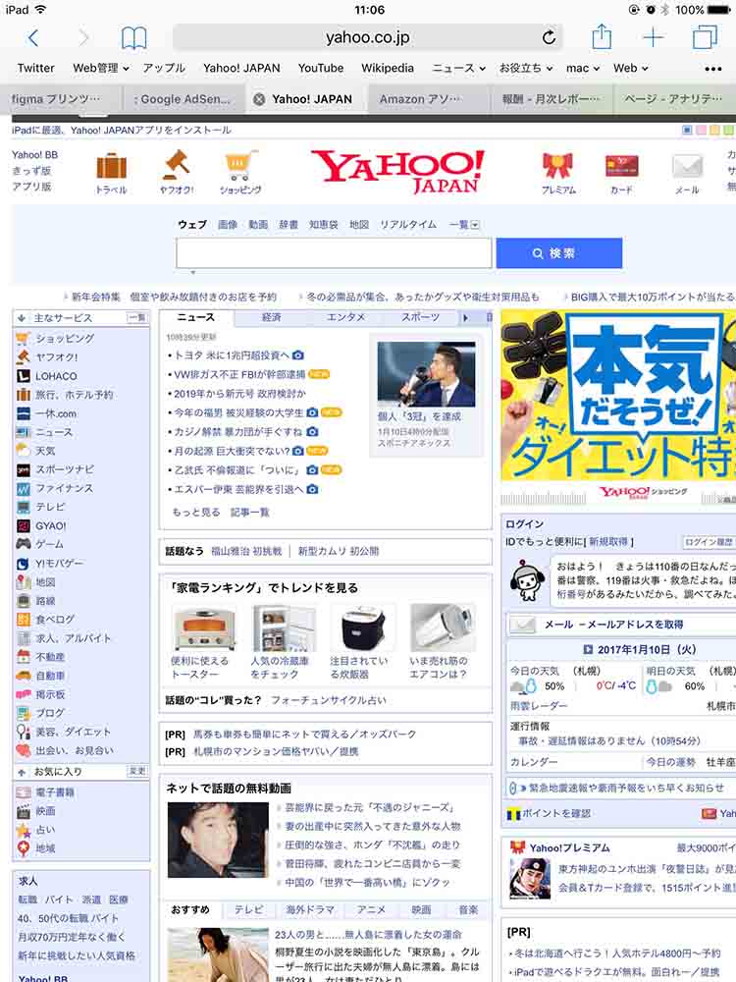This screenshot has height=982, width=736.
Task: Open rice cooker 炊飯器 thumbnail
Action: coord(364,628)
